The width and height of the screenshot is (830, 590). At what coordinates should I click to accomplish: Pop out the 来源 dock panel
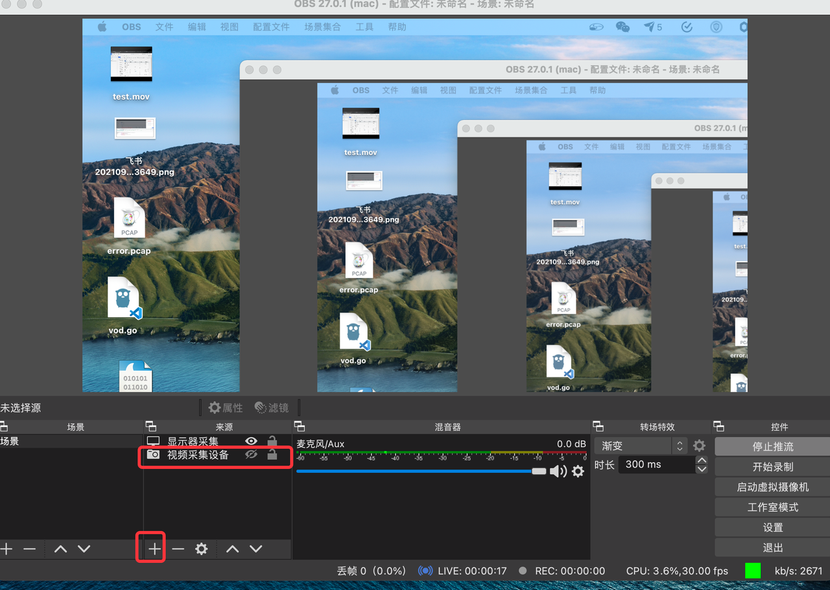tap(151, 427)
